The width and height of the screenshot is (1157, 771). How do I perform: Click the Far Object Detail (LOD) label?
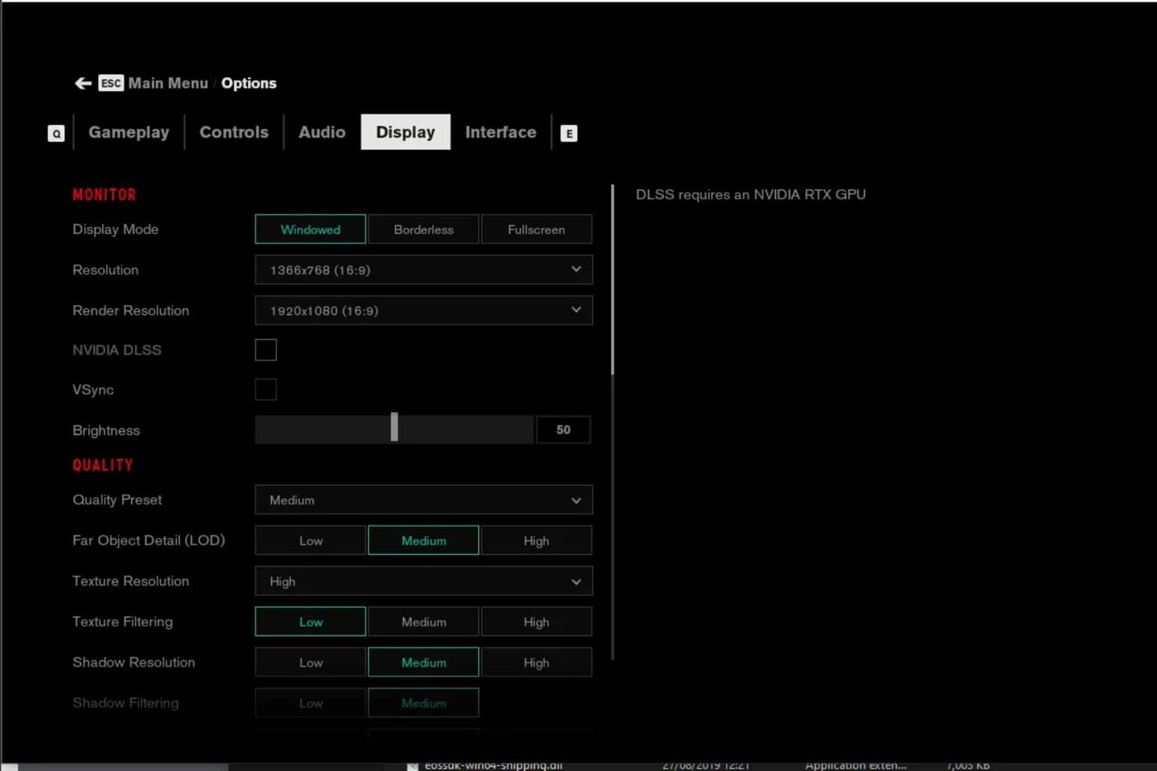[x=148, y=540]
